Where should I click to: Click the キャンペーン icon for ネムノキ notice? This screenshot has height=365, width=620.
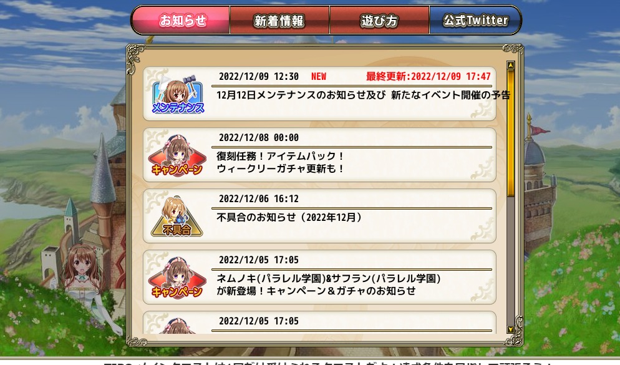pyautogui.click(x=177, y=278)
